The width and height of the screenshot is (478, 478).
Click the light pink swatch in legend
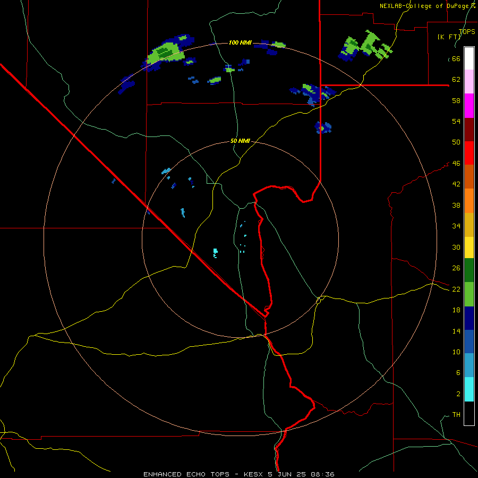pos(469,82)
